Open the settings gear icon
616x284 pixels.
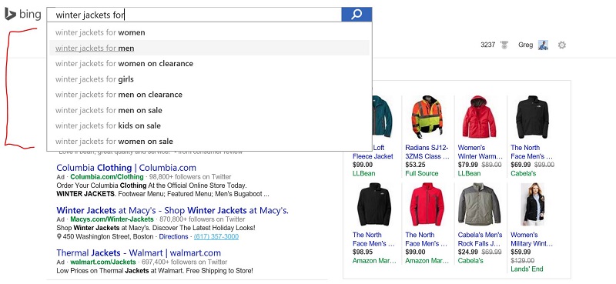click(562, 45)
